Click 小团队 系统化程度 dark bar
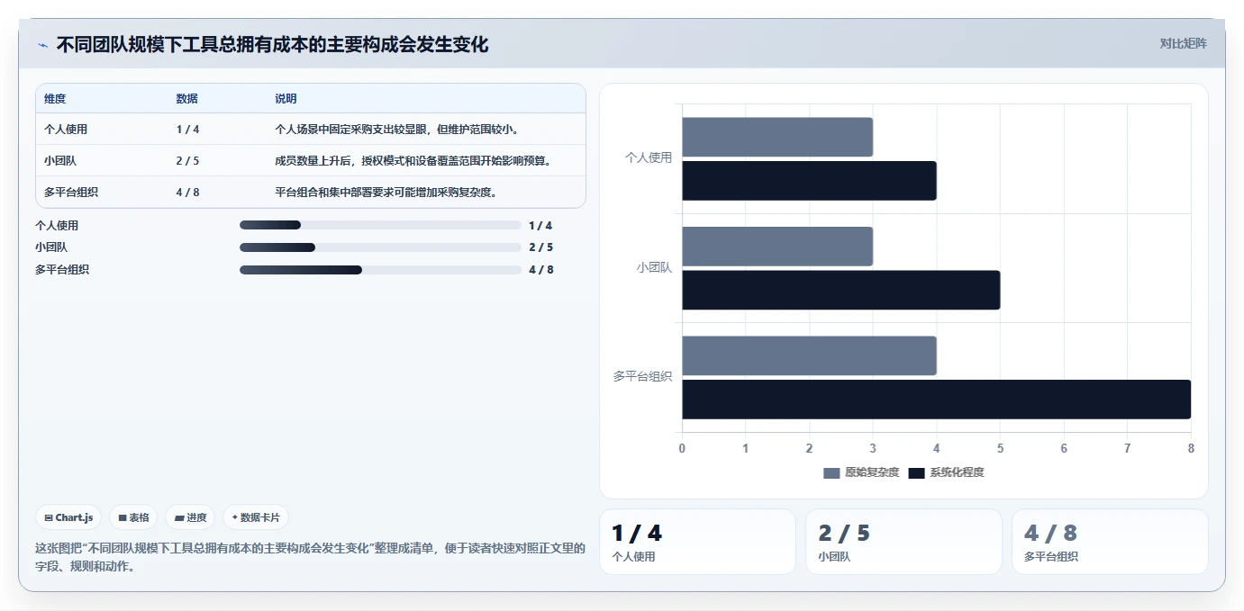Image resolution: width=1244 pixels, height=611 pixels. pyautogui.click(x=841, y=290)
